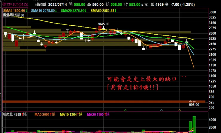
Task: Click the red annotation [其實是1拆4哦!!]
Action: [133, 87]
